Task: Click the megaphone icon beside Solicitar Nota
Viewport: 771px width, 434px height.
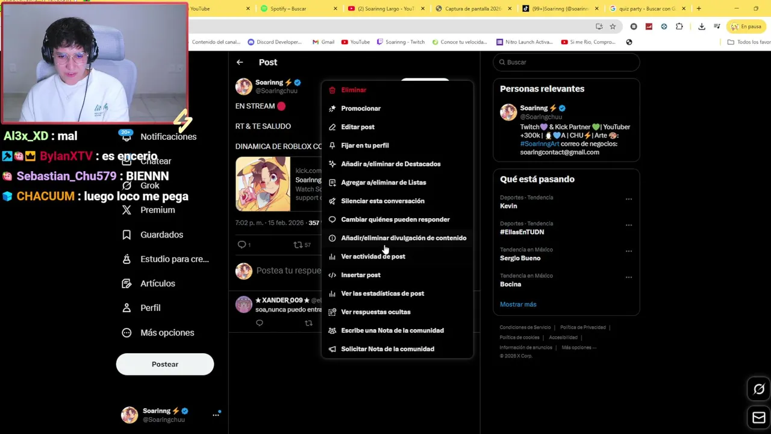Action: (332, 349)
